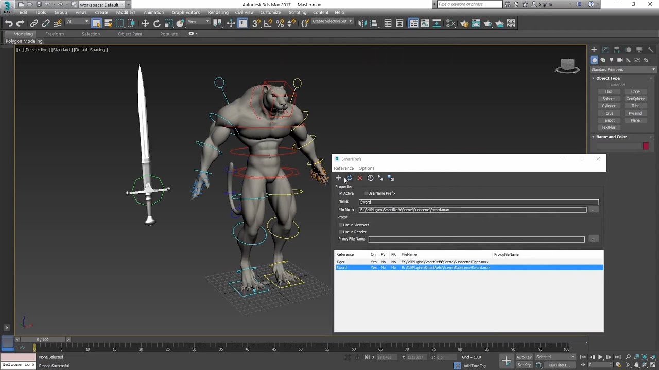The image size is (659, 370).
Task: Click the Mirror tool icon
Action: click(x=362, y=24)
